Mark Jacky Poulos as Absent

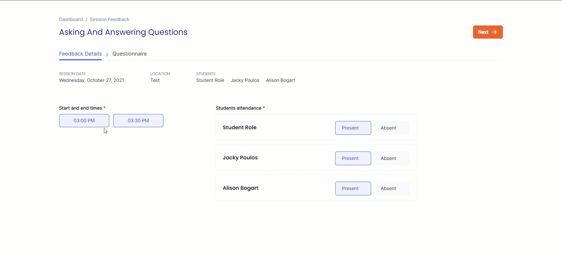392,158
